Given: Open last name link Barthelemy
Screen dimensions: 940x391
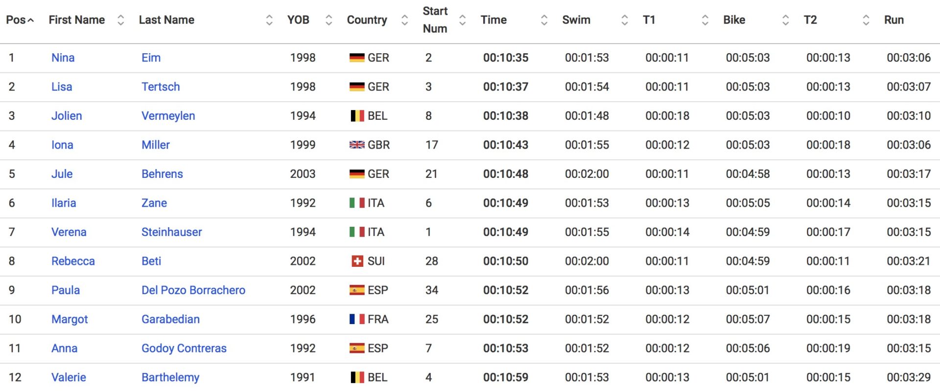Looking at the screenshot, I should tap(170, 377).
